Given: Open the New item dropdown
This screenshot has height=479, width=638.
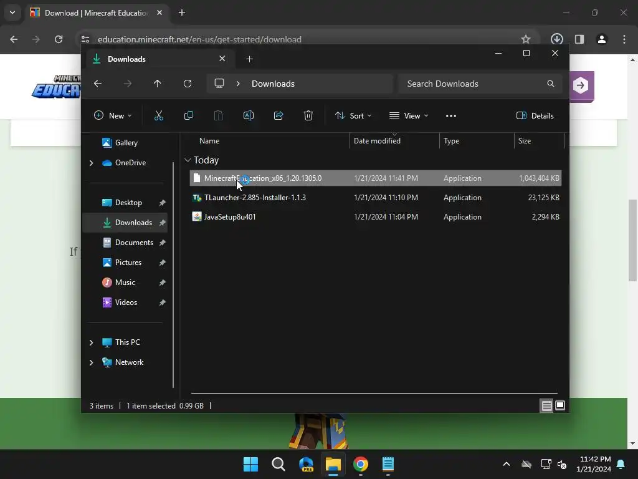Looking at the screenshot, I should (113, 115).
